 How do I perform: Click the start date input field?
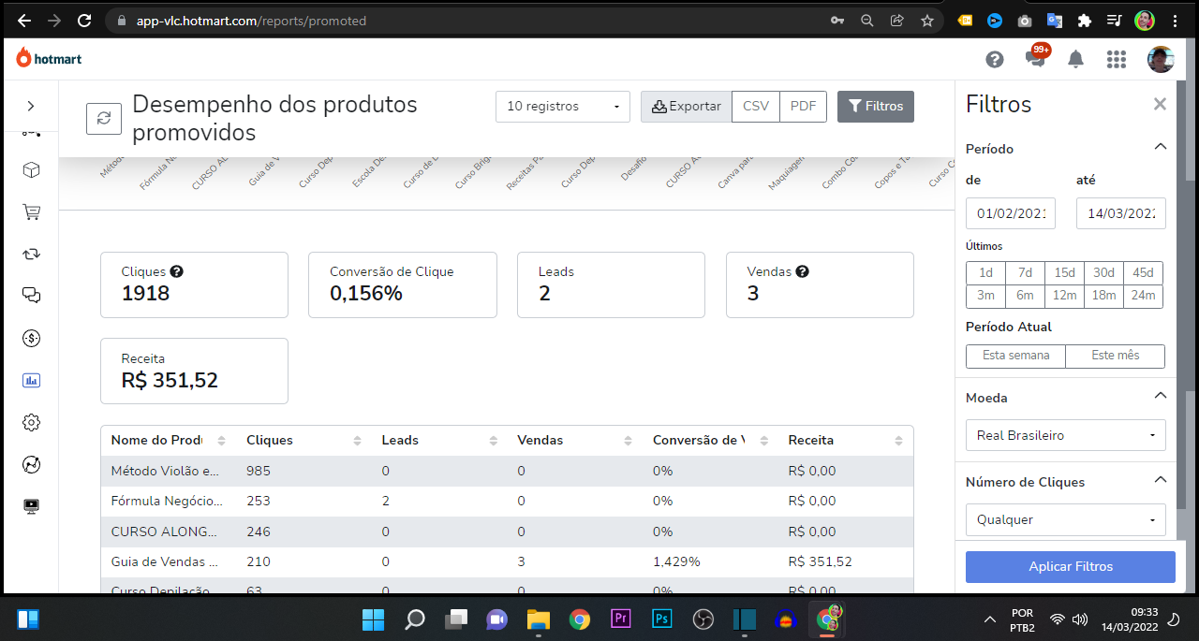pyautogui.click(x=1010, y=212)
